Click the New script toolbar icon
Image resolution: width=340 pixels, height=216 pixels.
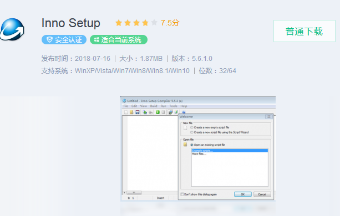point(126,112)
